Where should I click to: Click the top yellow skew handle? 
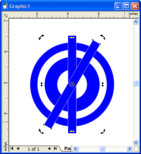pos(72,38)
